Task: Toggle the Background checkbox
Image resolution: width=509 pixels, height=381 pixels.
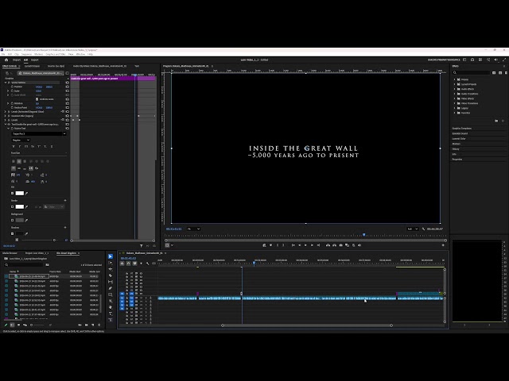Action: point(13,221)
